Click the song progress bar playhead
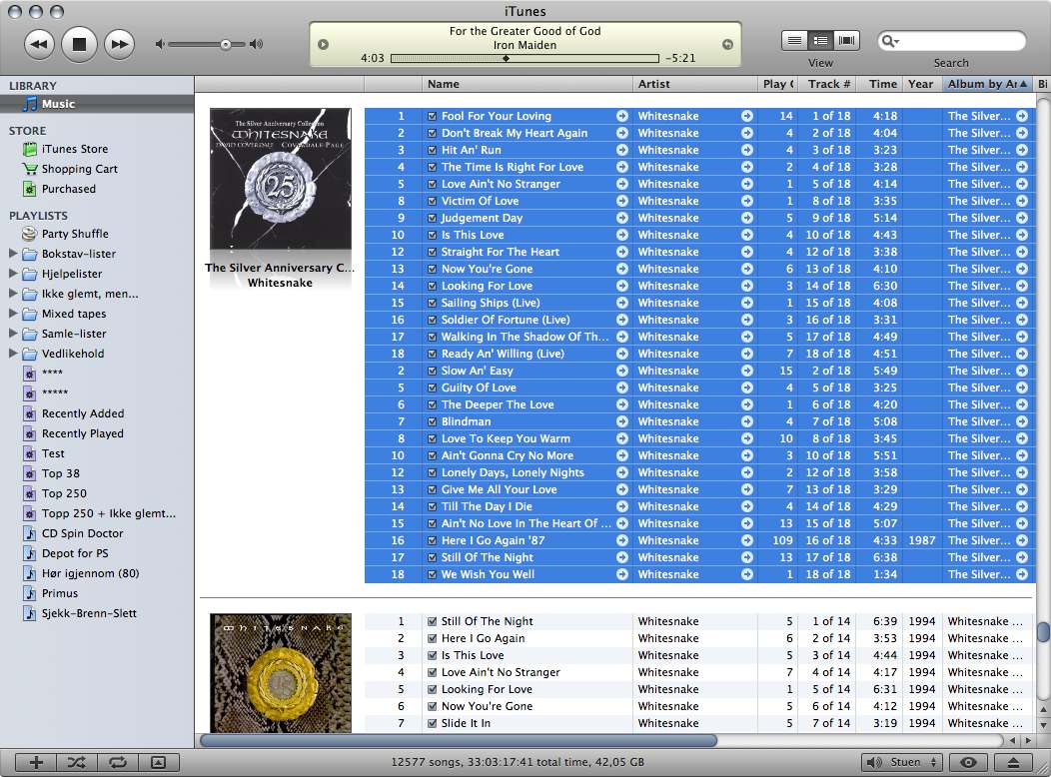The width and height of the screenshot is (1051, 777). [507, 58]
